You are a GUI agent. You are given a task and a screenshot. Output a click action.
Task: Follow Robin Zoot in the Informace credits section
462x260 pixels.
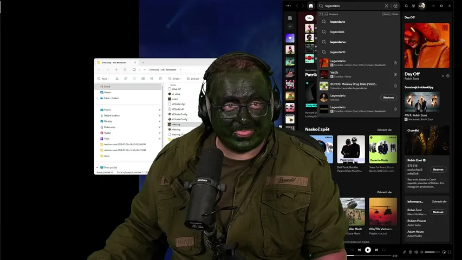[438, 212]
